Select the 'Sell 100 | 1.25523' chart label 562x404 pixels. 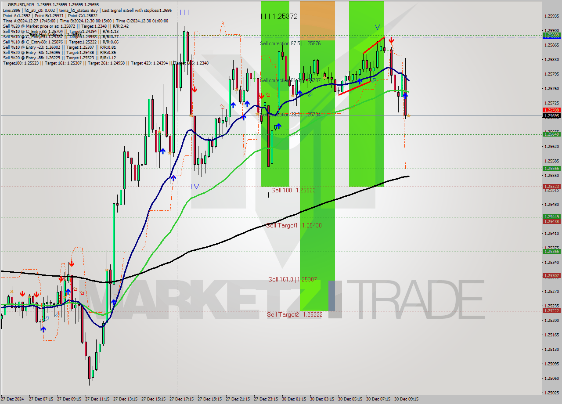293,190
